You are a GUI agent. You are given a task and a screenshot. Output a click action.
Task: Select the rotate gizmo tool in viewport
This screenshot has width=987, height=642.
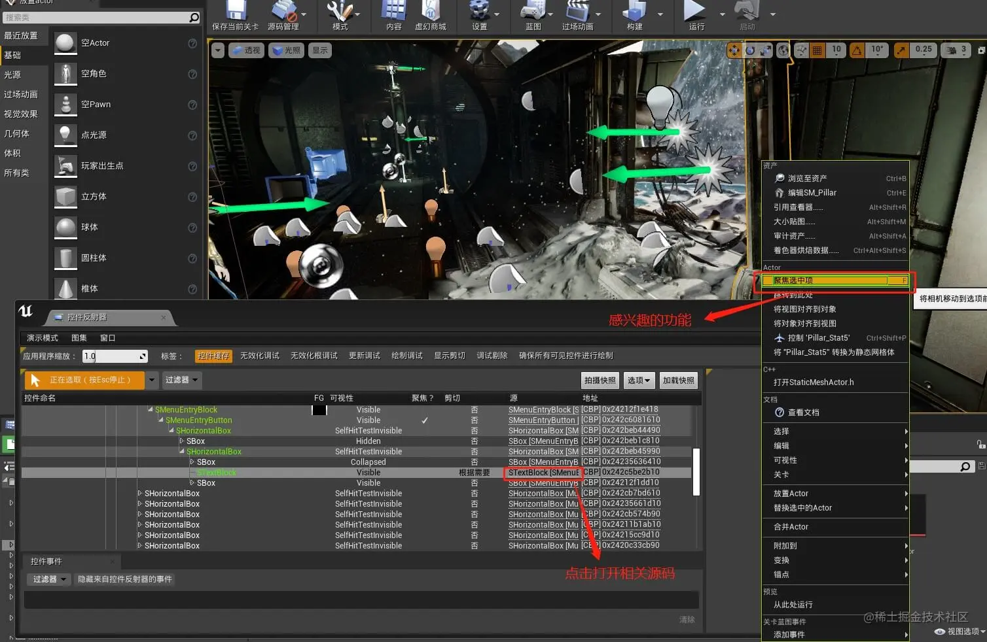tap(750, 50)
